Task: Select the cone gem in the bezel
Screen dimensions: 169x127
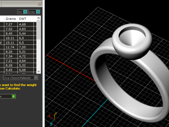Action: (133, 38)
